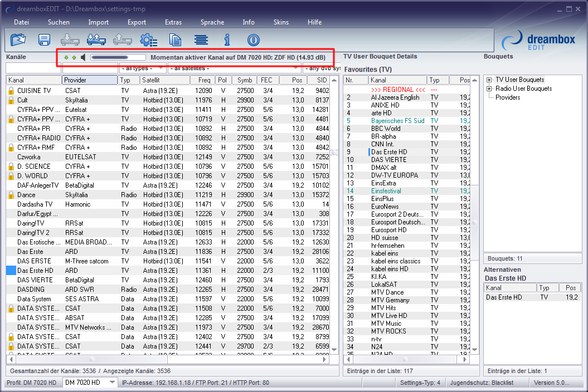Click blue marker square on Das Erste HD row
This screenshot has height=392, width=588.
[x=11, y=270]
